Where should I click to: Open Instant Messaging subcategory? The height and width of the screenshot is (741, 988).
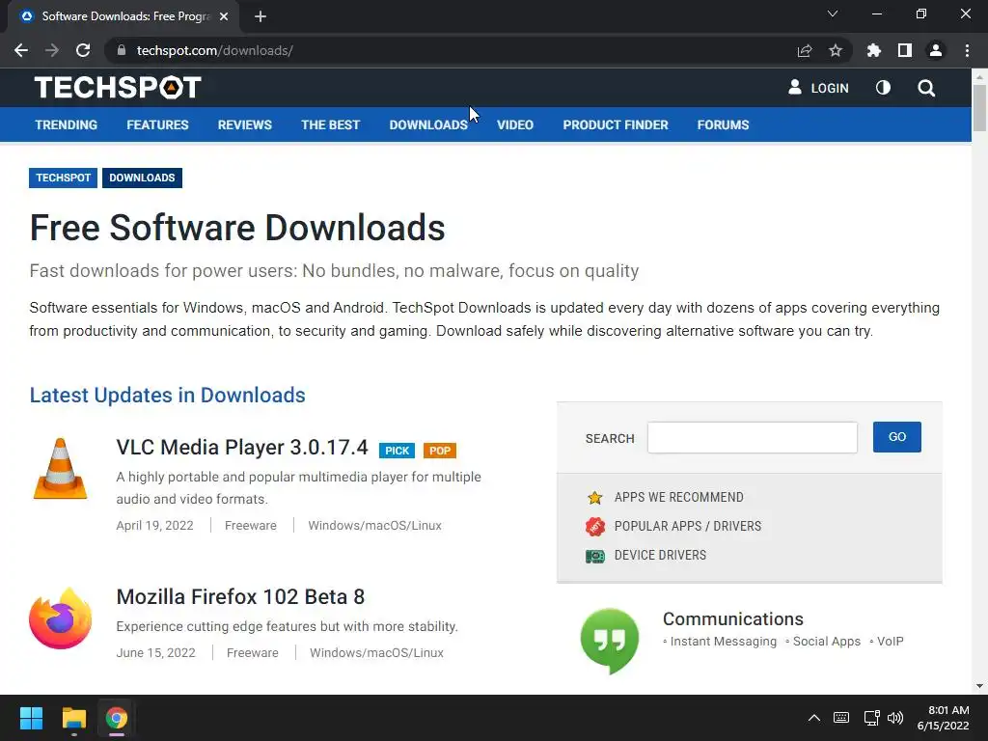coord(724,642)
